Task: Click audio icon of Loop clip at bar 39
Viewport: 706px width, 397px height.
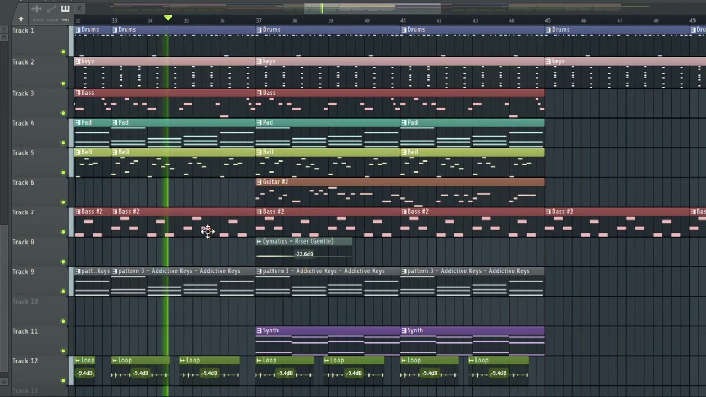Action: 327,361
